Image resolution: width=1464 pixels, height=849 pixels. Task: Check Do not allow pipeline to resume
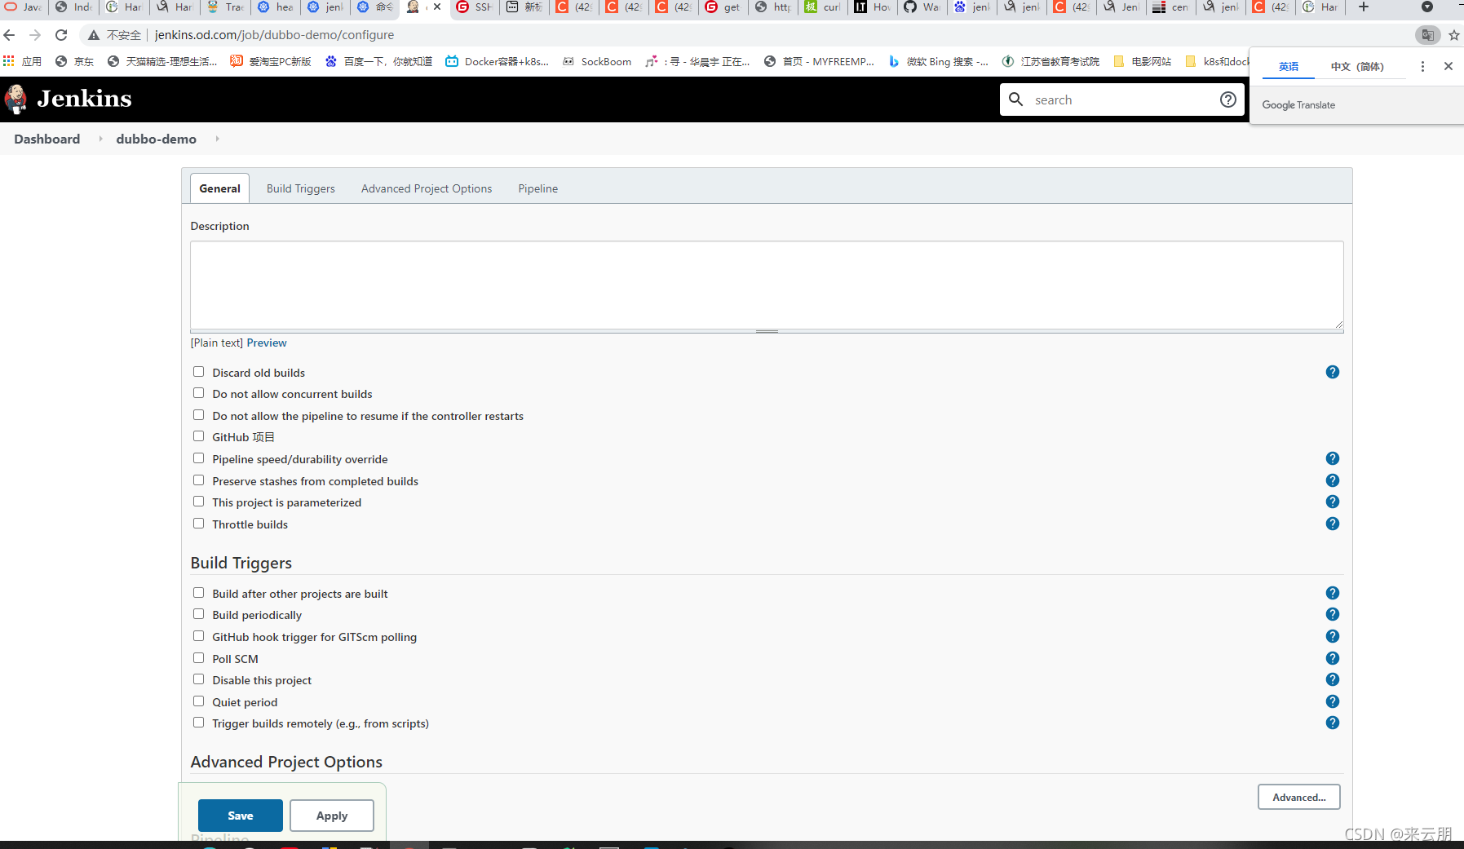click(198, 415)
